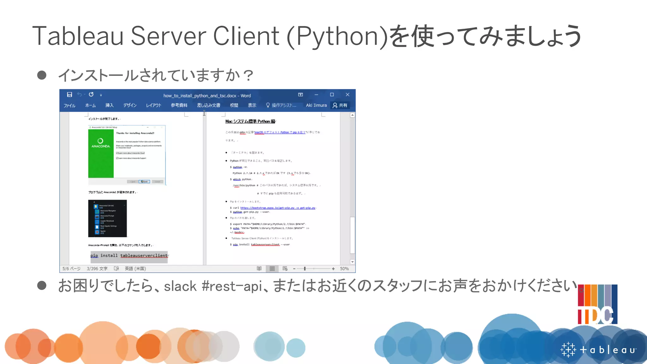Click the which python command line

pos(241,179)
